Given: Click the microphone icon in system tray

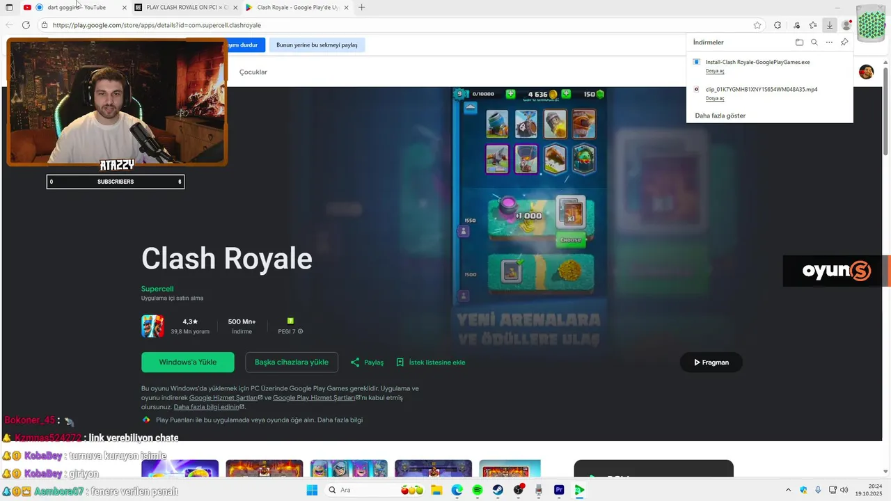Looking at the screenshot, I should pos(818,490).
